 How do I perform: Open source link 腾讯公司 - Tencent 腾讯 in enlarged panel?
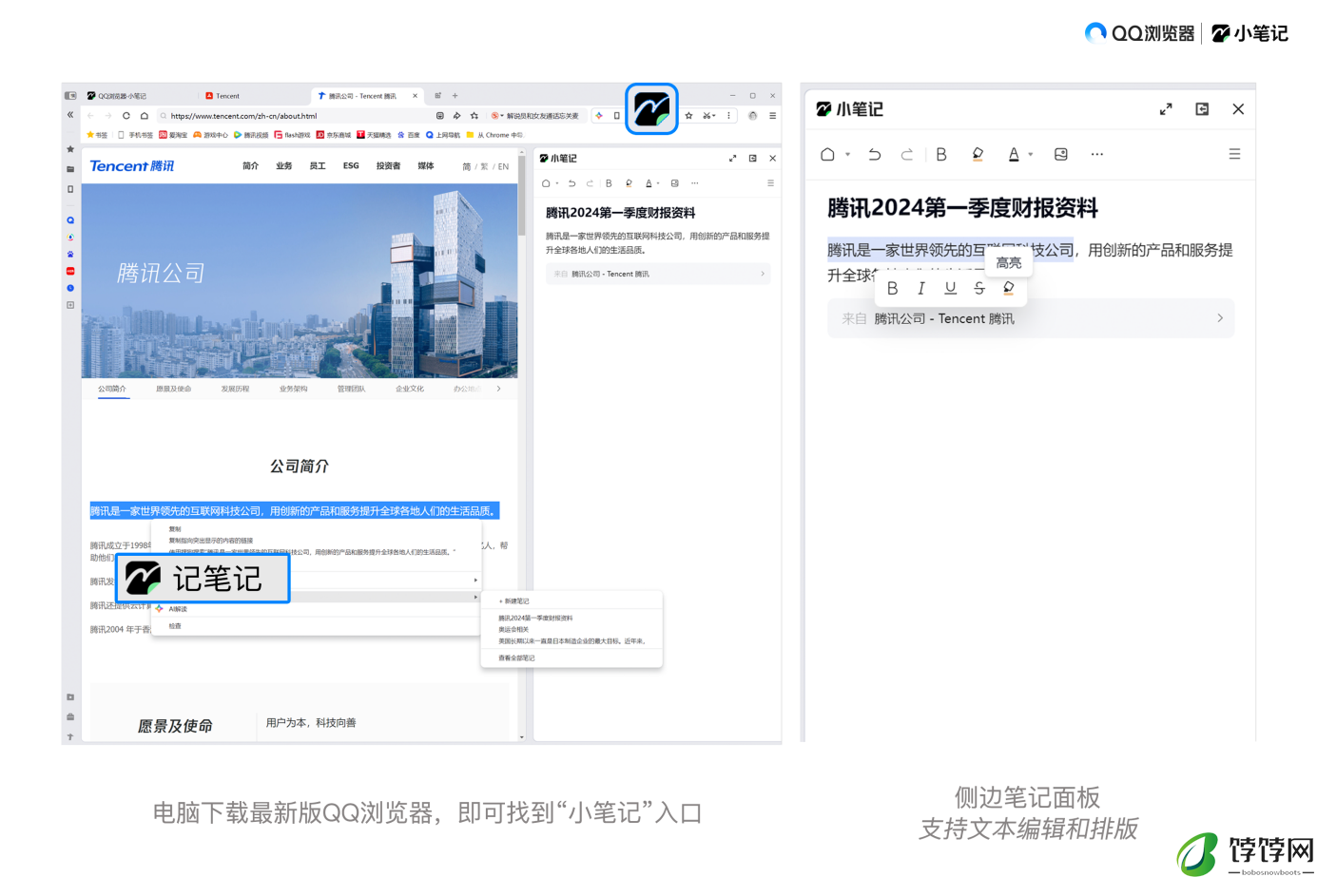tap(944, 318)
